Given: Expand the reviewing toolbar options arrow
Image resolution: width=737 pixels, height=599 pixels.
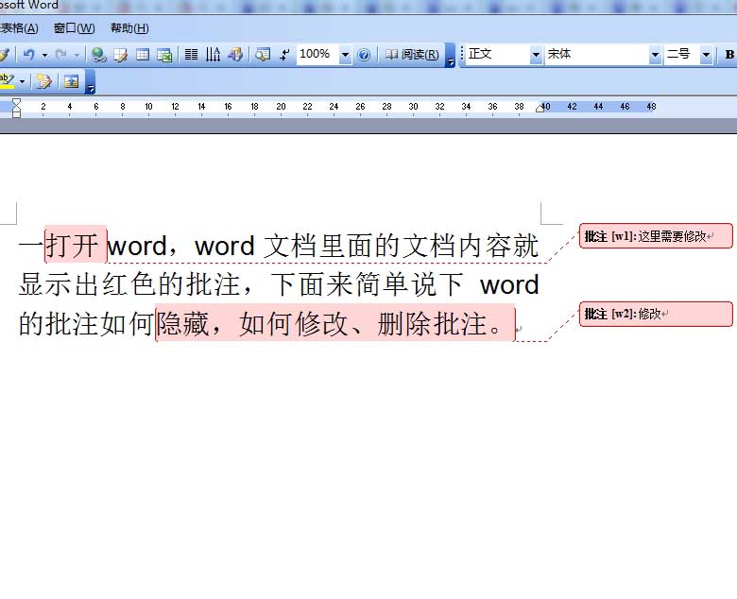Looking at the screenshot, I should tap(91, 82).
